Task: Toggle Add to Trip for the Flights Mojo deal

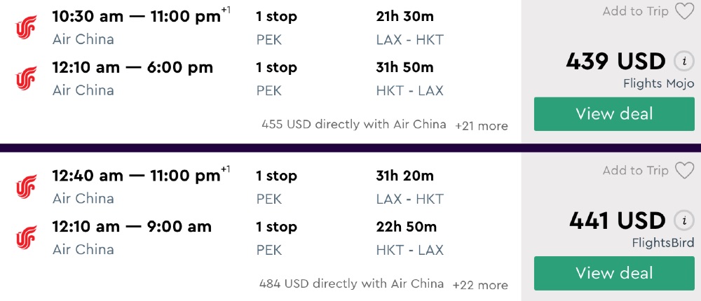Action: [635, 12]
